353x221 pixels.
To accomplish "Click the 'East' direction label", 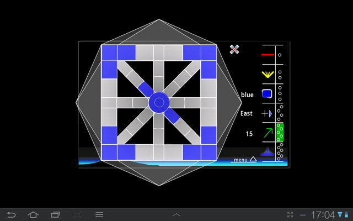I will click(x=247, y=113).
